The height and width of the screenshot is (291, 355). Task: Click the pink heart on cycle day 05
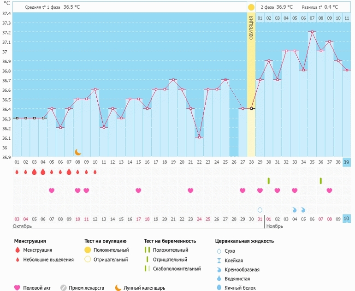[x=52, y=190]
